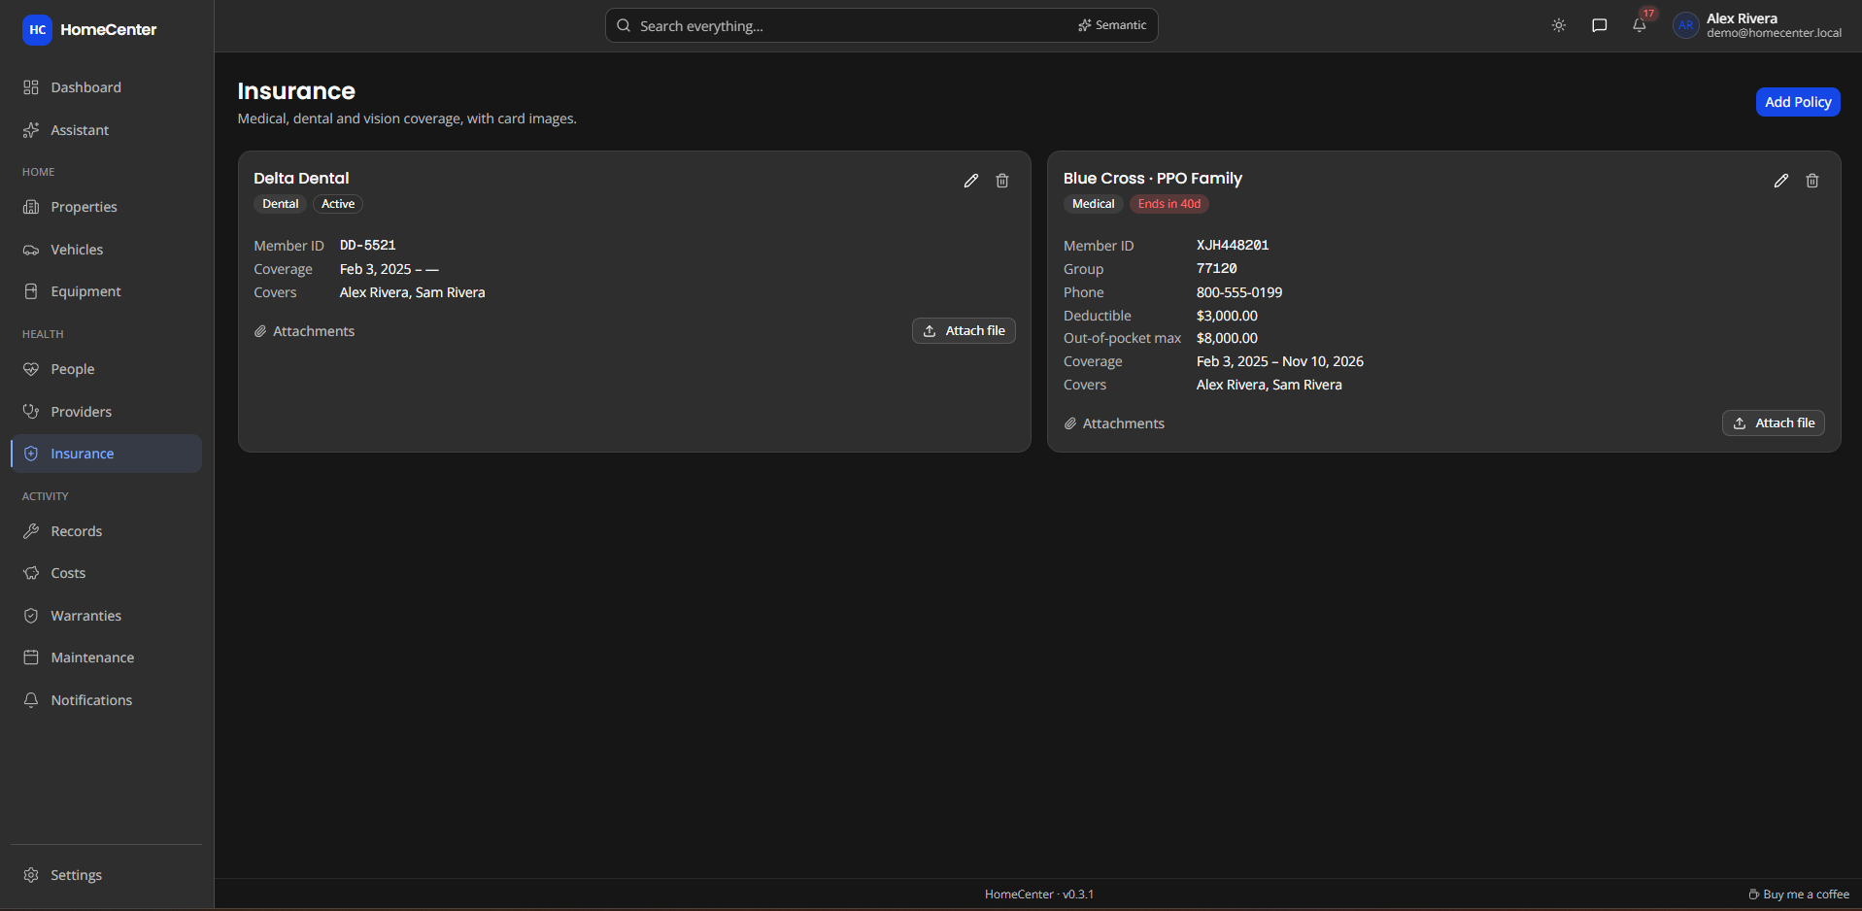
Task: Open Dashboard in the sidebar
Action: [x=107, y=87]
